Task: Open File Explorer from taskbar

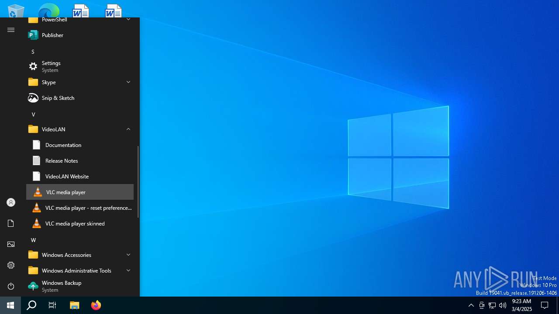Action: pos(75,305)
